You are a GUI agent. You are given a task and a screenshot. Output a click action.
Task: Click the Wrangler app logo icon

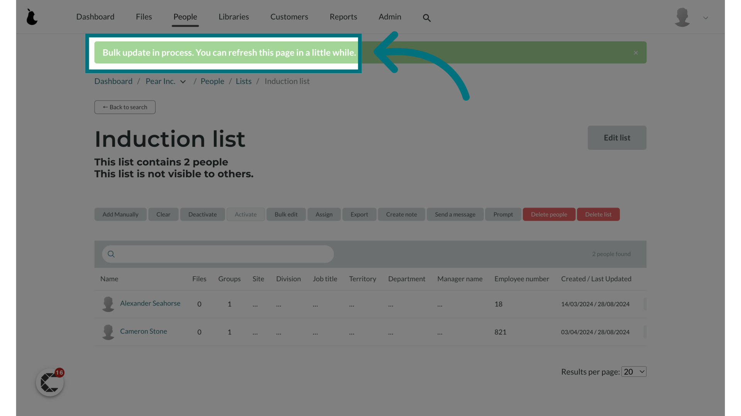[x=32, y=16]
